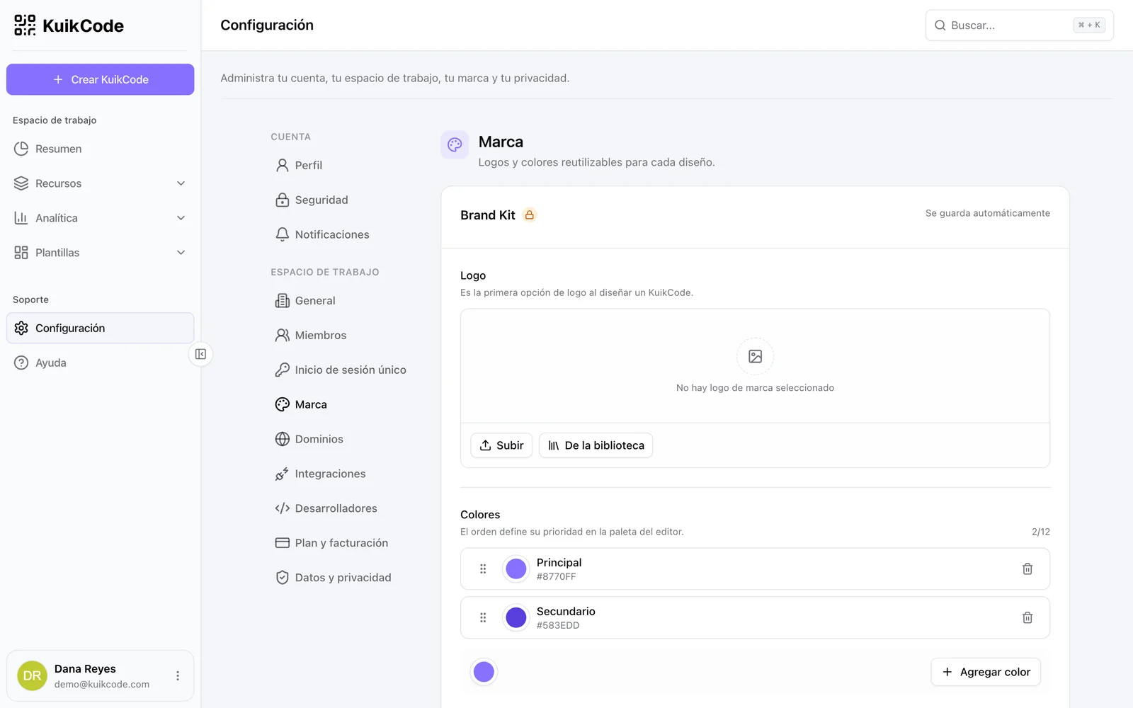Click the #583EDD hex value text

[x=558, y=626]
